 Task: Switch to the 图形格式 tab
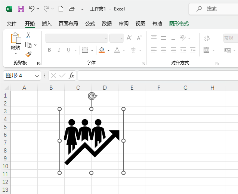pos(179,24)
